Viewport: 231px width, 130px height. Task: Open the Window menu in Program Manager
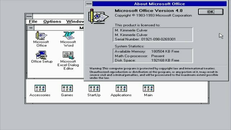tap(75, 22)
